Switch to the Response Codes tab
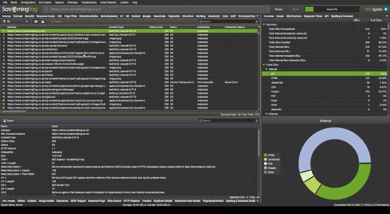This screenshot has width=390, height=214. click(x=46, y=16)
